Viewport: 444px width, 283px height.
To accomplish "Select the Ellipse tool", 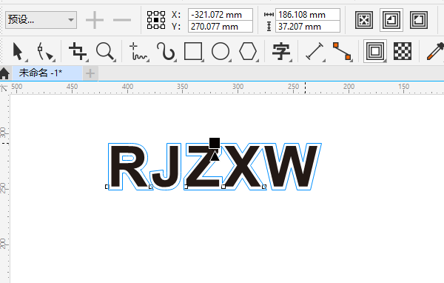I will pos(221,51).
